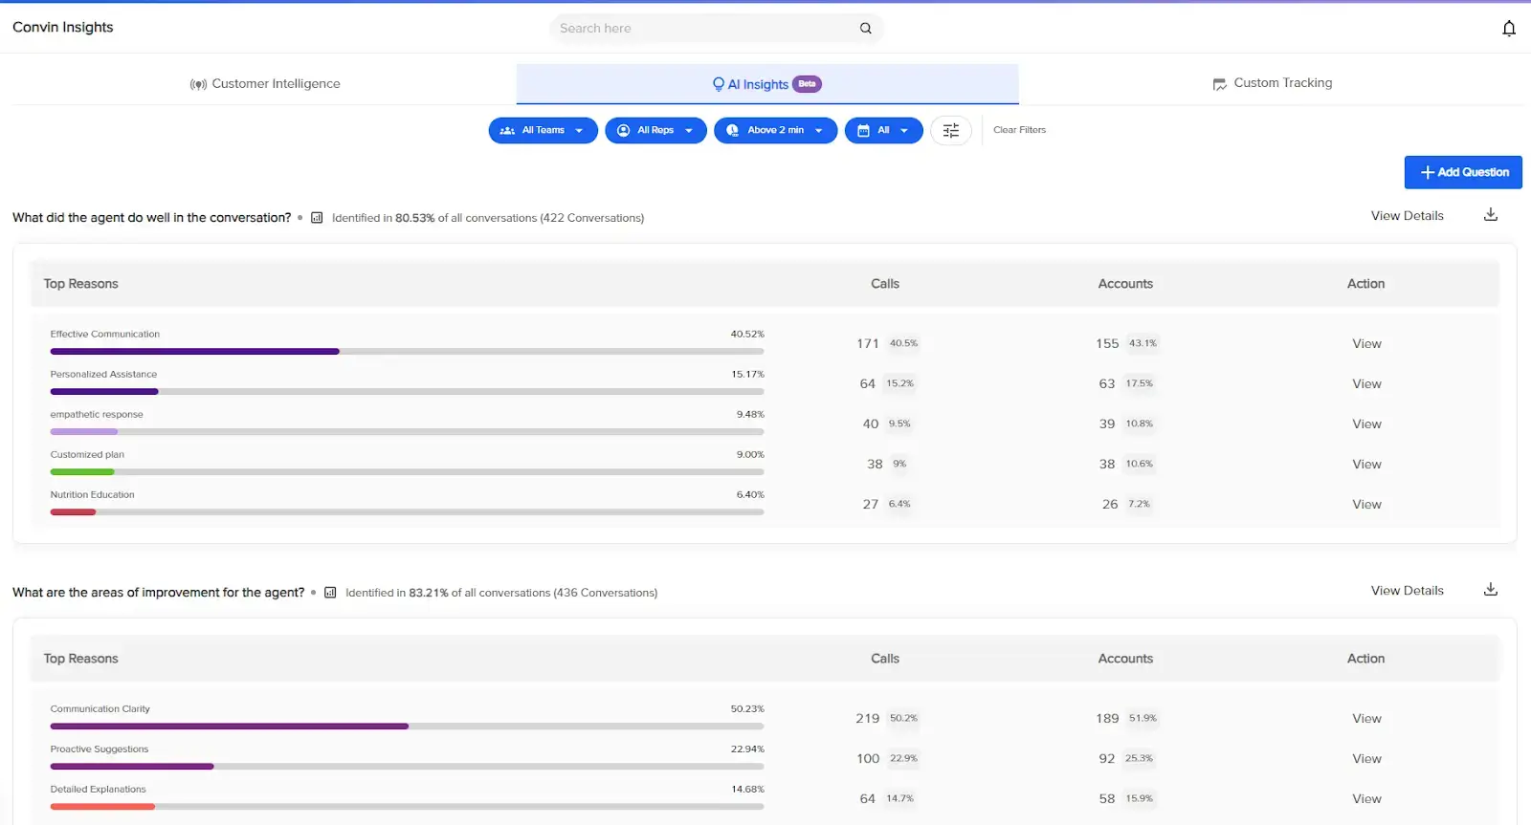Screen dimensions: 1531x825
Task: Click chart icon beside 'areas of improvement' question
Action: click(330, 593)
